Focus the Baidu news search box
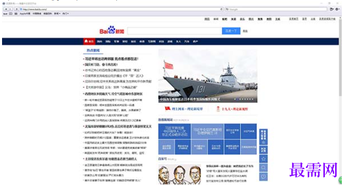Viewport: 347px width, 186px height. 175,31
